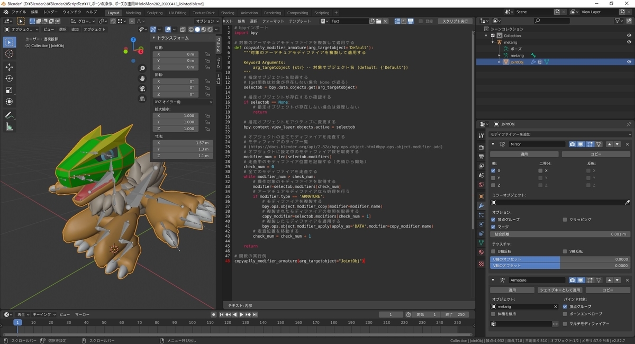Enable the 体積を維持 checkbox

point(493,314)
